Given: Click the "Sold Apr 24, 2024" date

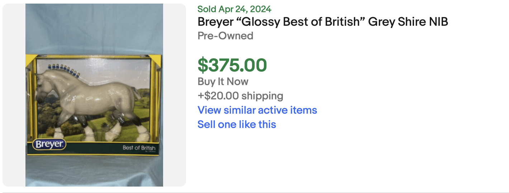Looking at the screenshot, I should [234, 9].
